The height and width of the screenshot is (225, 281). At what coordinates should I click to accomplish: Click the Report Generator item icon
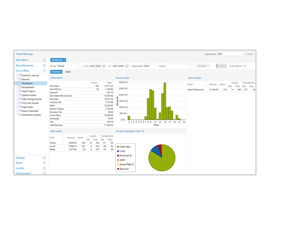click(x=20, y=111)
